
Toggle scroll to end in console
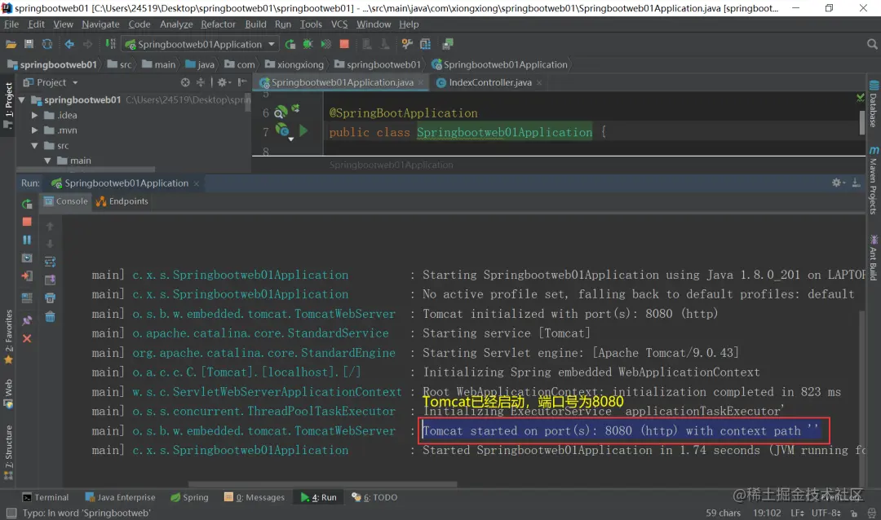(50, 280)
